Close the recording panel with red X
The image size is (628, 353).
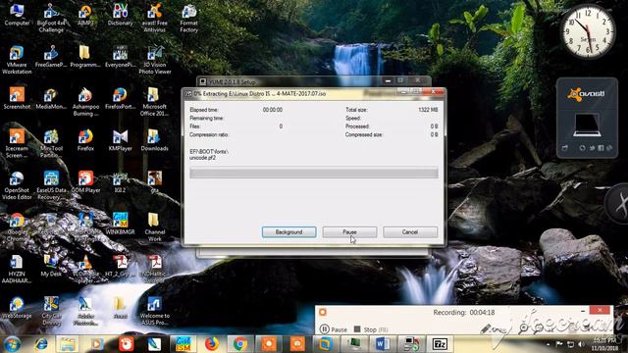click(600, 310)
